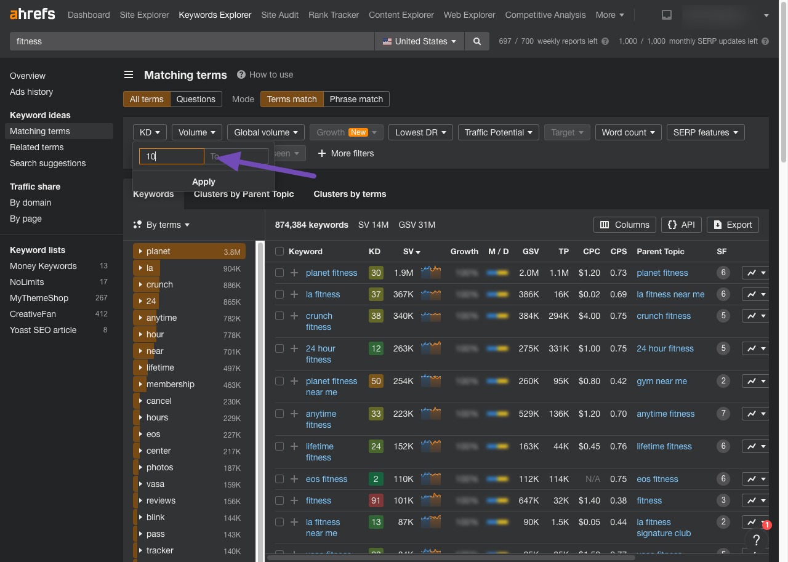Open SERP chart button for crunch fitness row
Image resolution: width=788 pixels, height=562 pixels.
[x=756, y=316]
